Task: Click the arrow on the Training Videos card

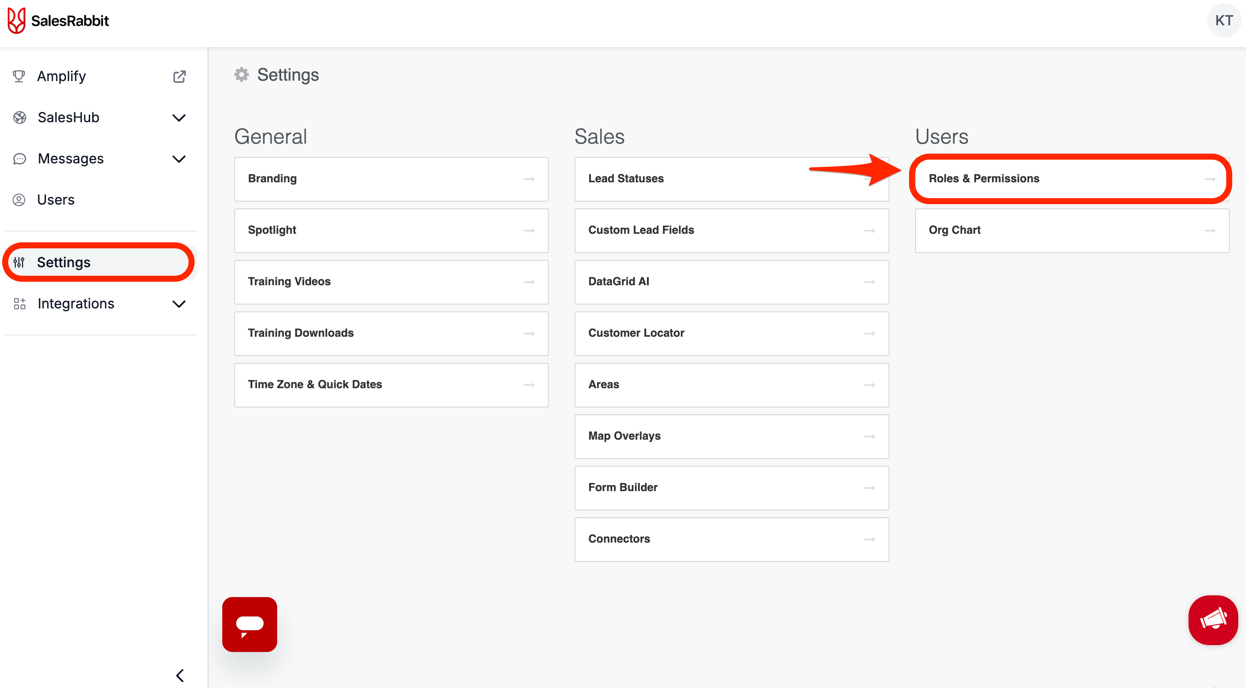Action: (x=529, y=282)
